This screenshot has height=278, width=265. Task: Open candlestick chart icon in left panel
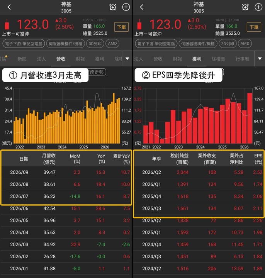(7, 24)
